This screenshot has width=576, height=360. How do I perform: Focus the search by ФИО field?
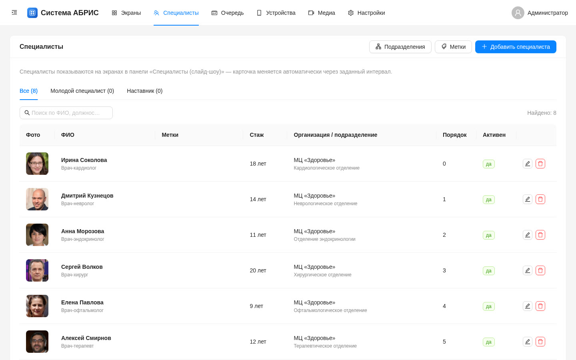[x=66, y=113]
